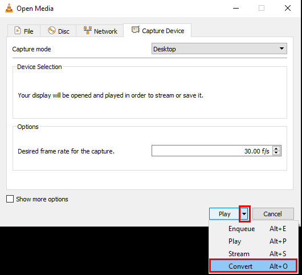Click the Network tab's network icon
302x275 pixels.
pyautogui.click(x=88, y=30)
